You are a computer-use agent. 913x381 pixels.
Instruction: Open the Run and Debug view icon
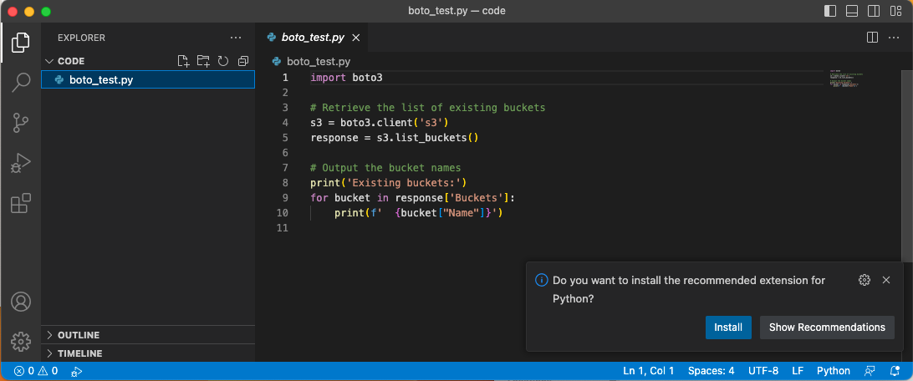[x=20, y=164]
